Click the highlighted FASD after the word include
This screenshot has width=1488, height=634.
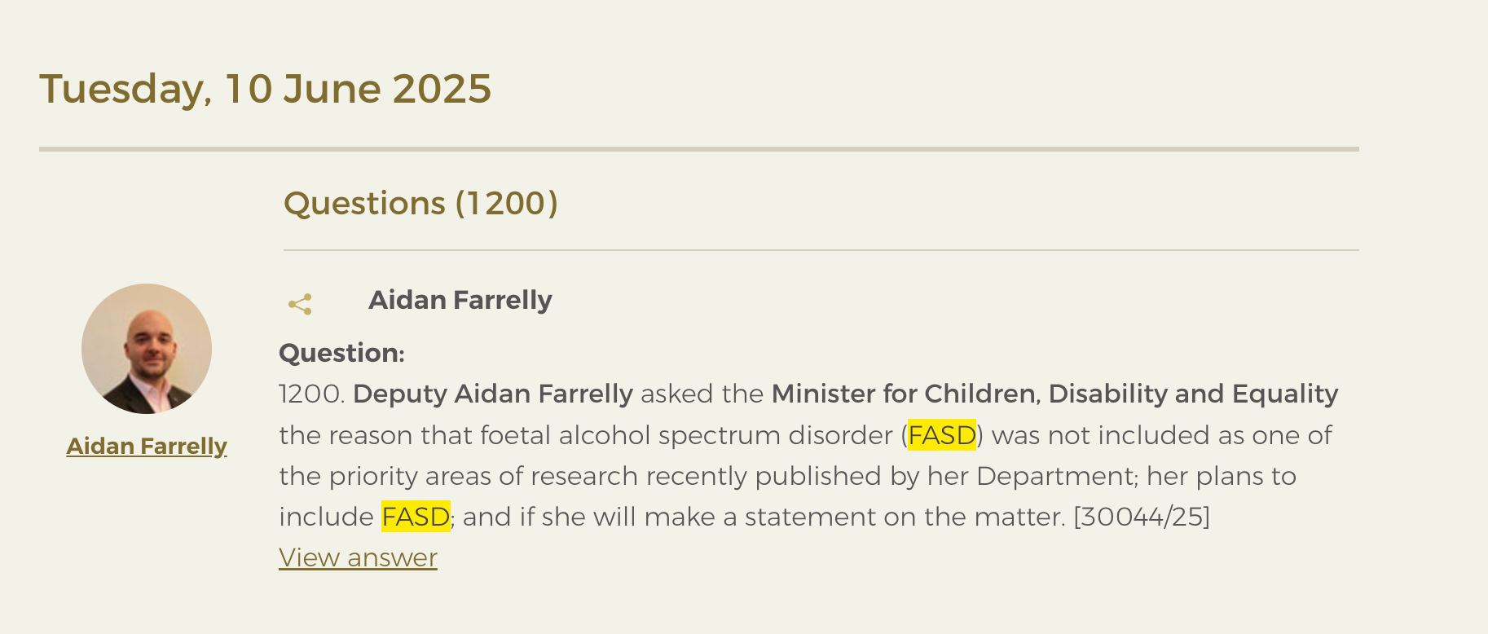416,517
